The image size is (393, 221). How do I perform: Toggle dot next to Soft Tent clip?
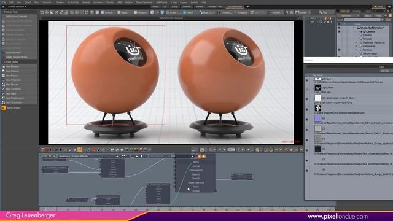(307, 80)
